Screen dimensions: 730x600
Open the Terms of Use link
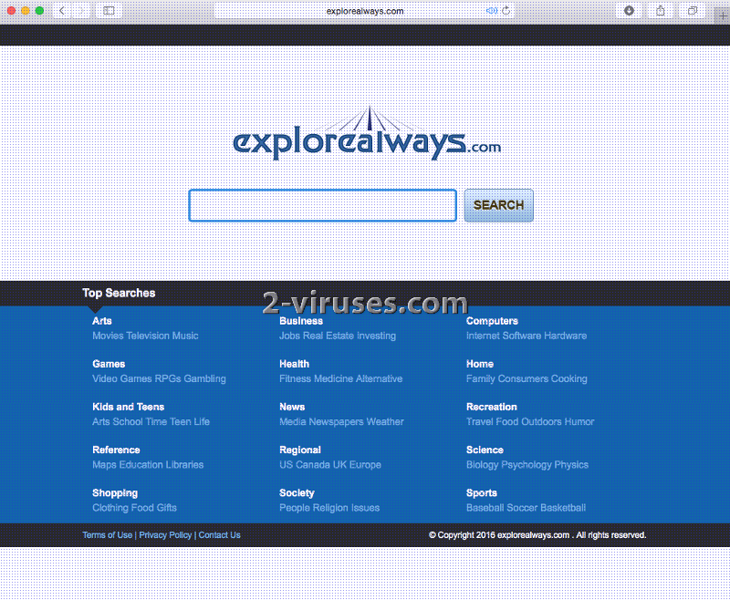[107, 535]
